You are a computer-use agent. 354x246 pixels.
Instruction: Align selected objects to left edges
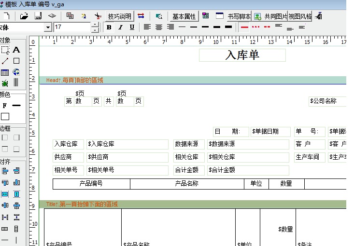click(5, 171)
